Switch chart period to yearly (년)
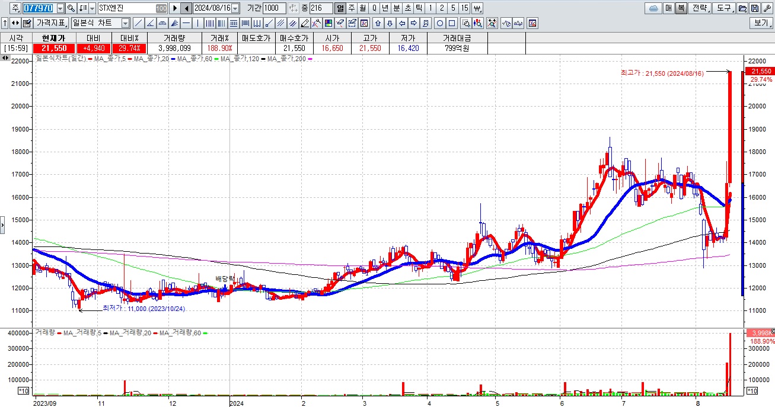Image resolution: width=775 pixels, height=407 pixels. [x=385, y=8]
